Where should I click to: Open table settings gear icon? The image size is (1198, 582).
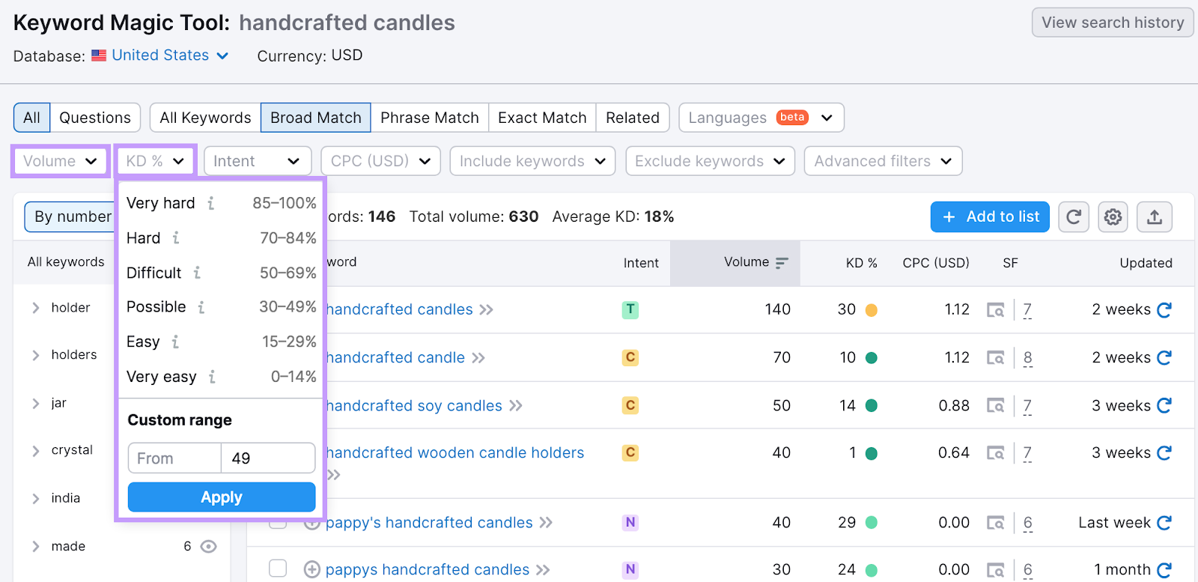[1113, 217]
